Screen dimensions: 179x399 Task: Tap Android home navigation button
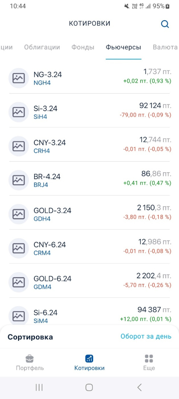(89, 387)
